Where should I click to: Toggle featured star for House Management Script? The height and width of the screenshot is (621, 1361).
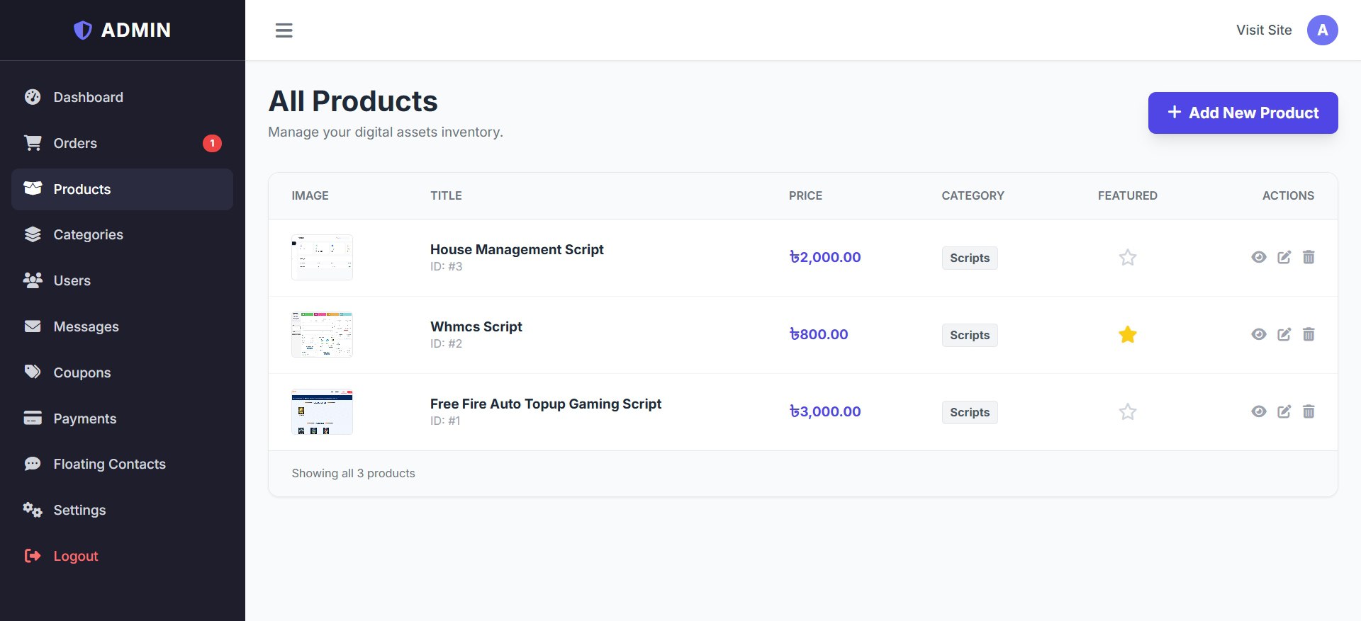coord(1127,257)
